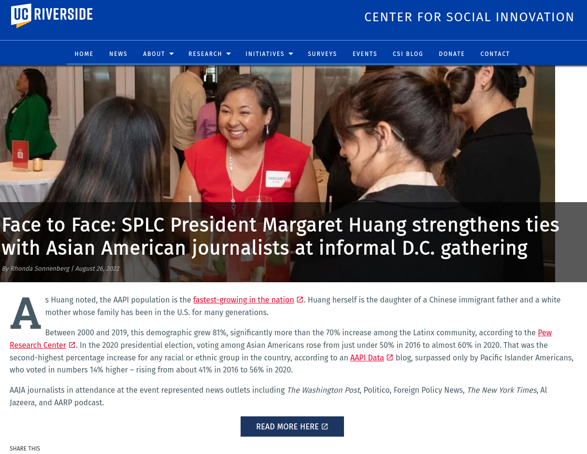Select Surveys in the navigation bar

coord(322,54)
